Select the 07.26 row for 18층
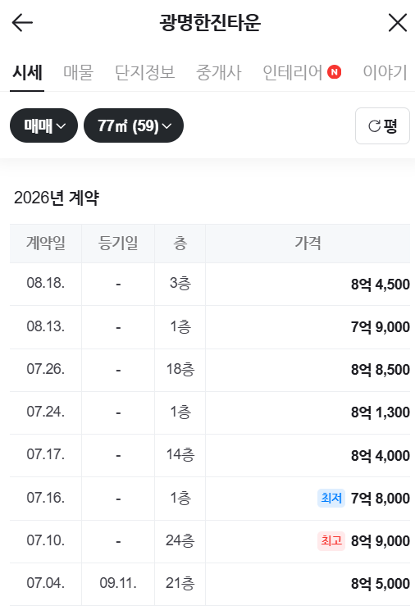This screenshot has height=615, width=415. click(x=210, y=370)
